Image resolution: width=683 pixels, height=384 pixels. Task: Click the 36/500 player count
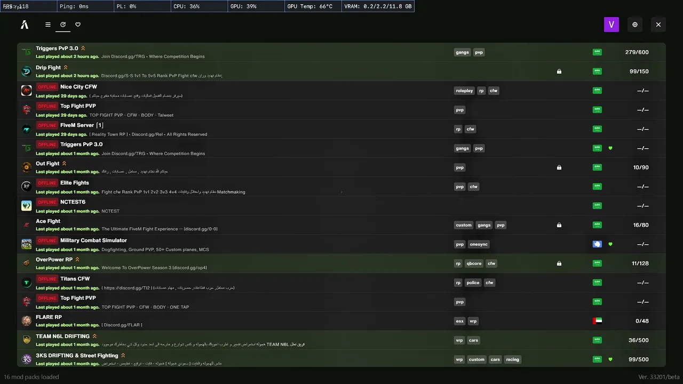coord(639,340)
